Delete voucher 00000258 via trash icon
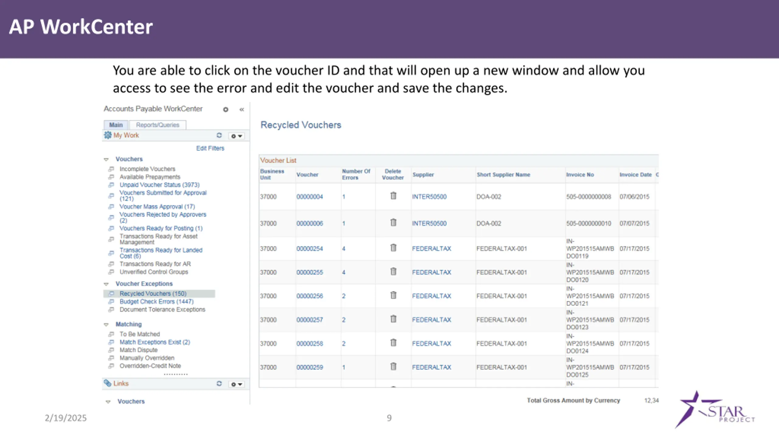This screenshot has width=779, height=438. click(393, 342)
